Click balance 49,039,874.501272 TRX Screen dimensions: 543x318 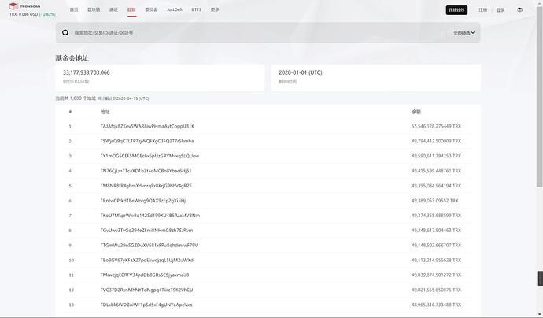pos(436,275)
